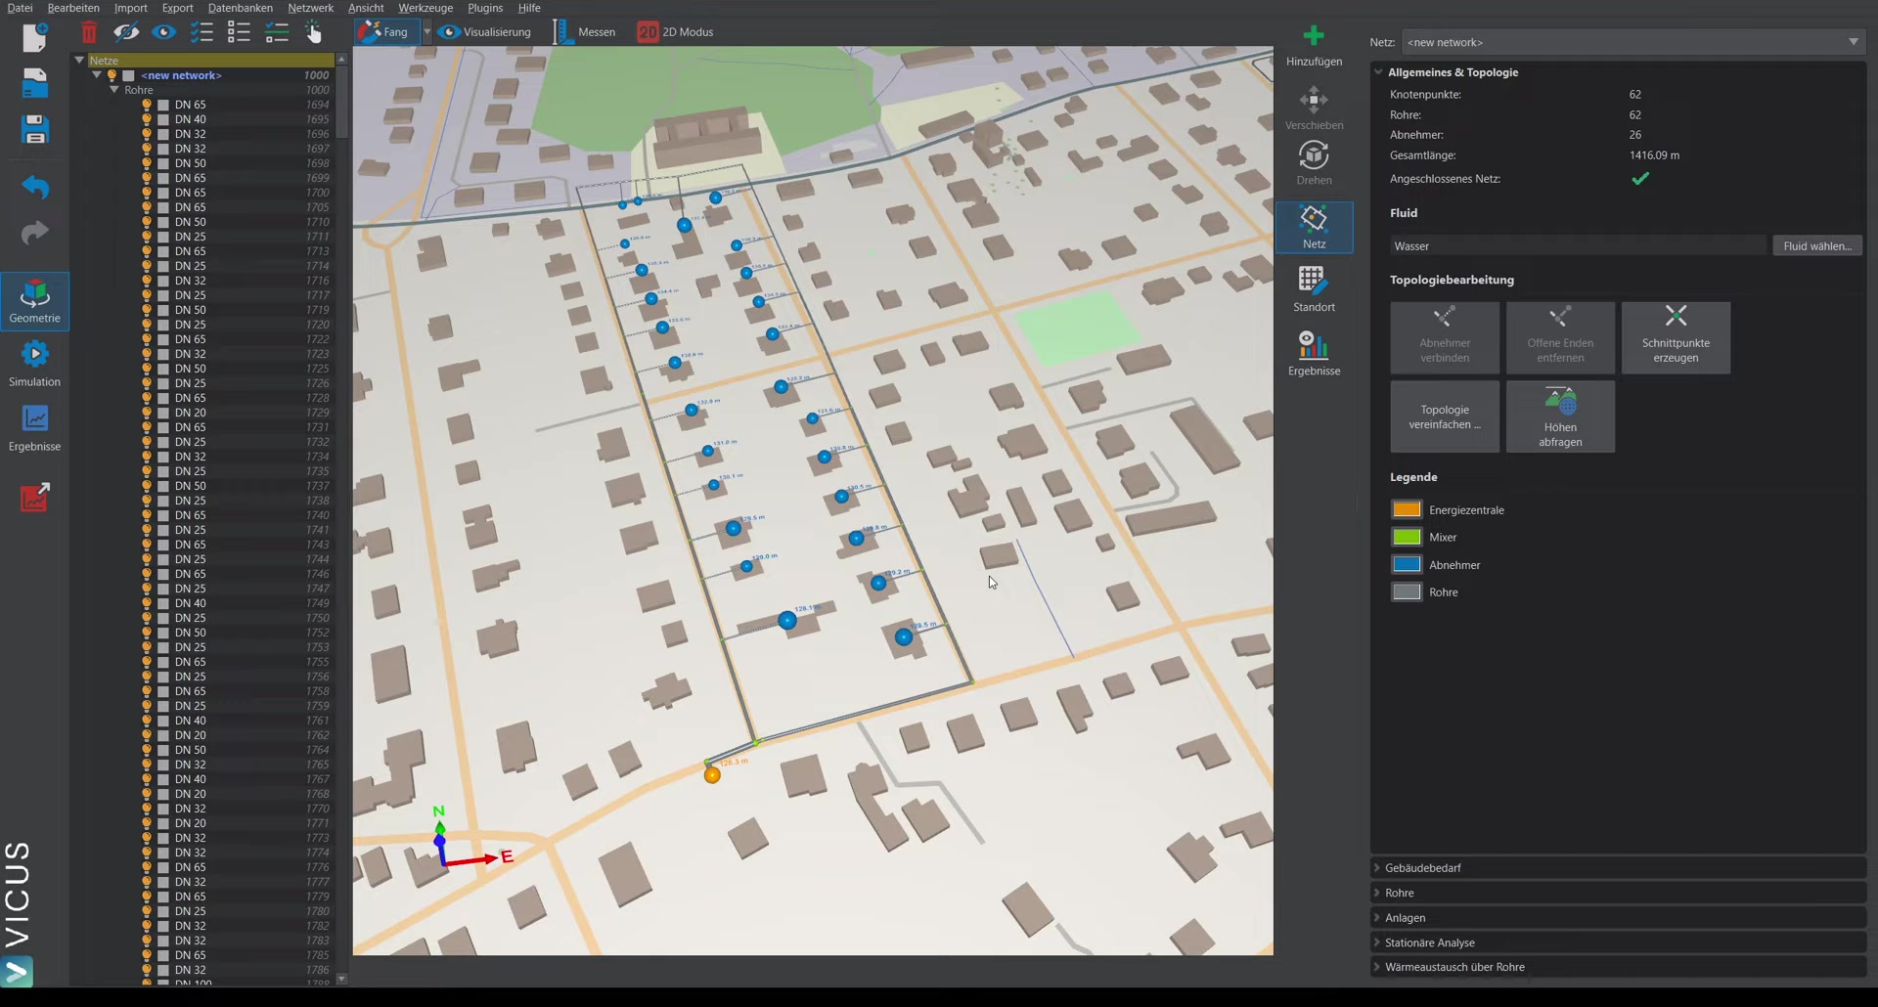Open the Netz selection combo box

[x=1632, y=42]
